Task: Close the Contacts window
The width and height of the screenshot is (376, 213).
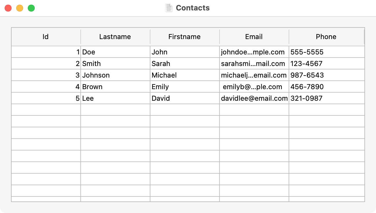Action: tap(8, 8)
